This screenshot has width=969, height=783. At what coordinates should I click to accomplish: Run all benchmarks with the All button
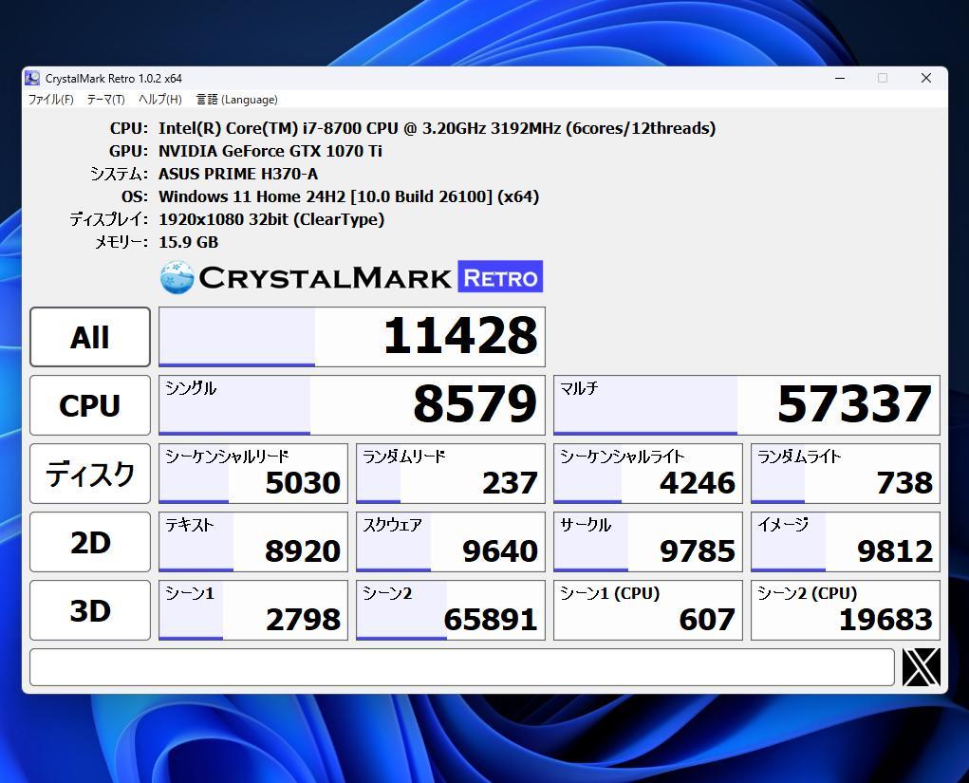coord(90,337)
